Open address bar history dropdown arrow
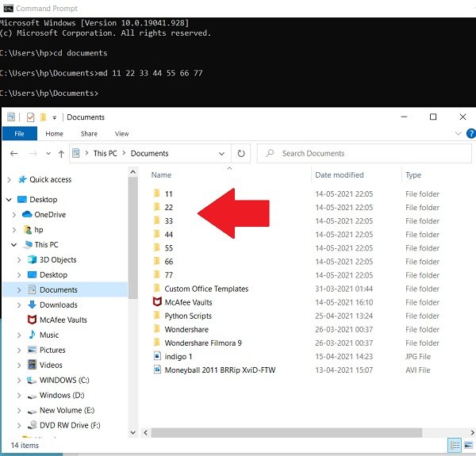This screenshot has height=456, width=476. 222,154
